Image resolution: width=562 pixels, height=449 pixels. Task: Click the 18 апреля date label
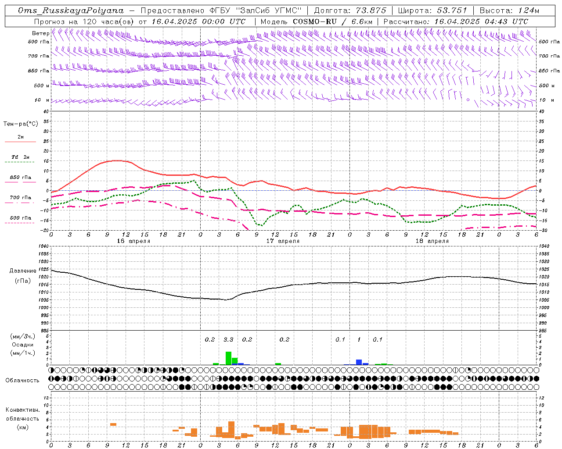432,241
